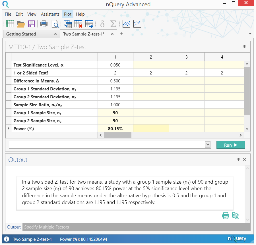Open a new analysis tab with the plus button
Screen dimensions: 256x245
[121, 34]
